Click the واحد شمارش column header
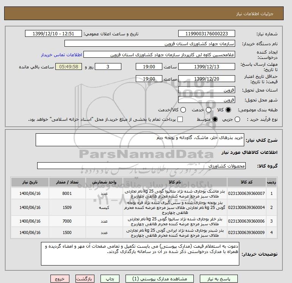 [x=104, y=182]
